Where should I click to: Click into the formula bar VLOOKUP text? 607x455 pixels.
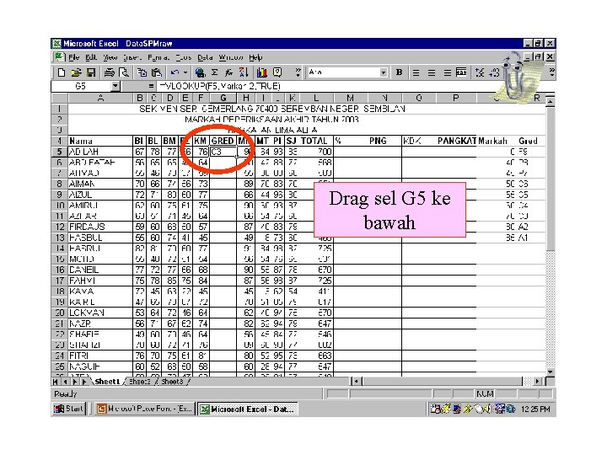pos(220,86)
